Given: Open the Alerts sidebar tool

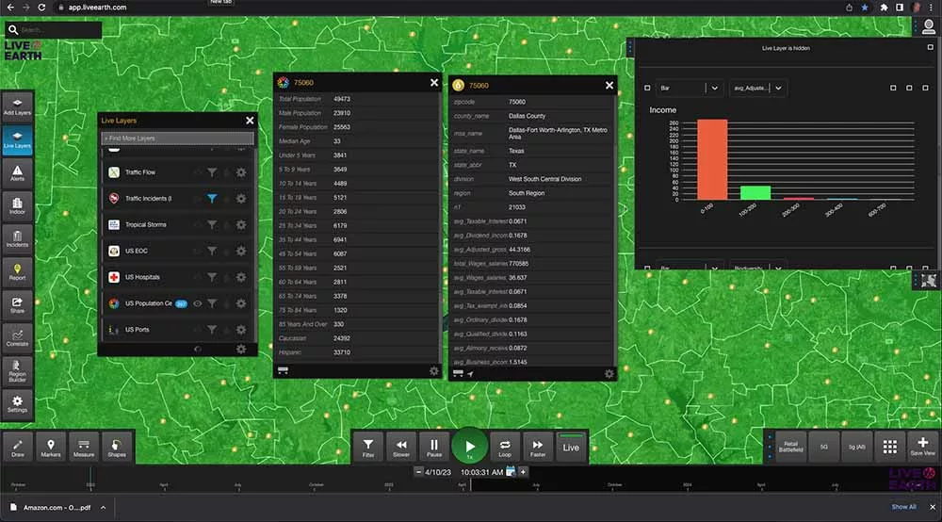Looking at the screenshot, I should coord(17,173).
